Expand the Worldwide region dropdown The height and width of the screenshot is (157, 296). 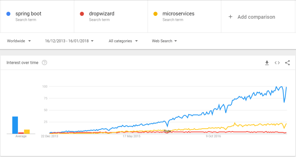pos(19,41)
